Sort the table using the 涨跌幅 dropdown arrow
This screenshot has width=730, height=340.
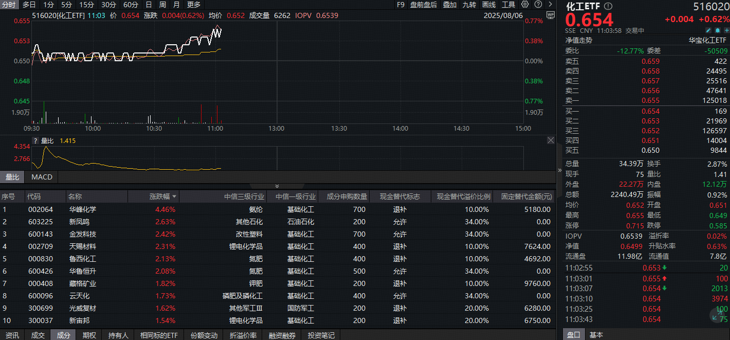[175, 196]
